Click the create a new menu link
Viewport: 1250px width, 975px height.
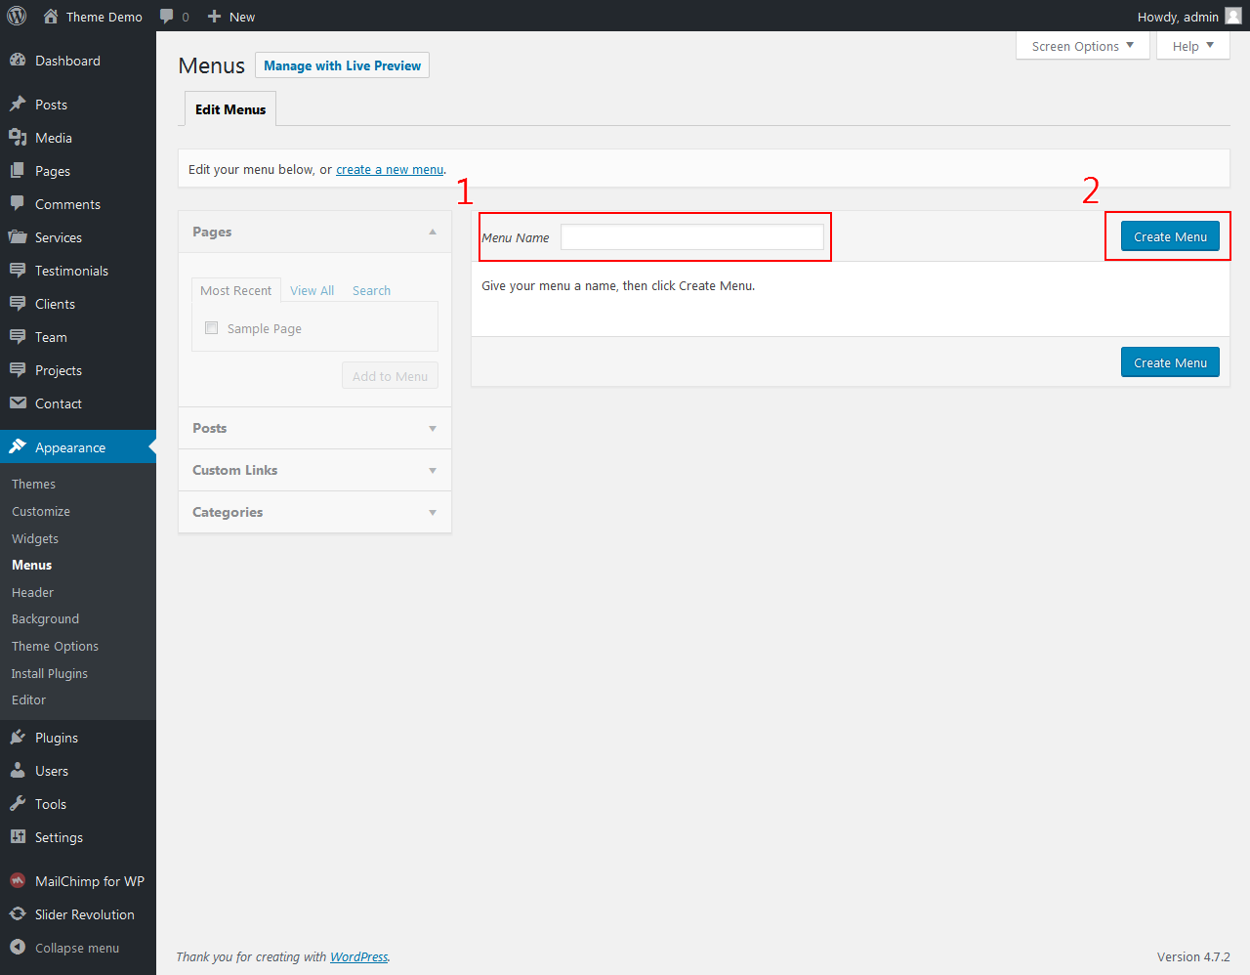[x=390, y=170]
